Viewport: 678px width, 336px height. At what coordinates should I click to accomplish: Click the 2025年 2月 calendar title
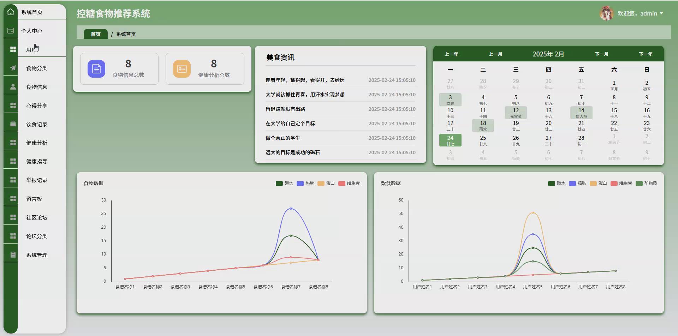point(548,54)
